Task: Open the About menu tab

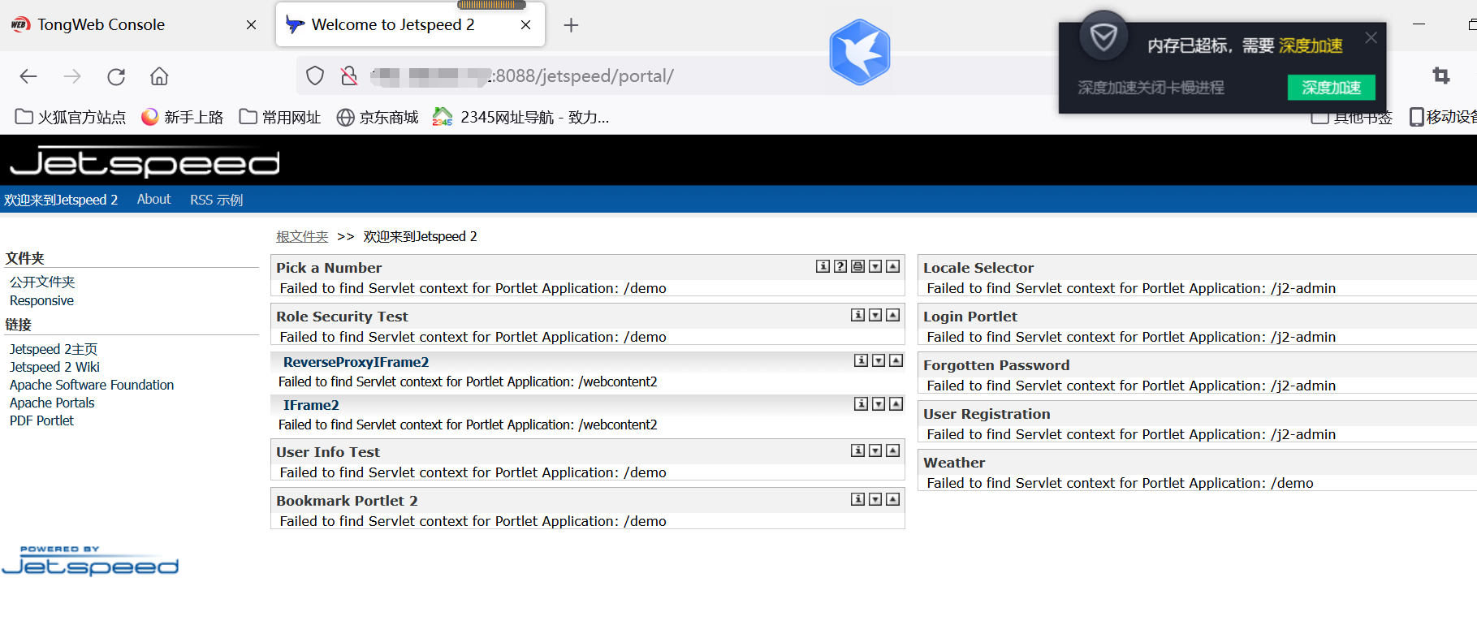Action: pyautogui.click(x=153, y=199)
